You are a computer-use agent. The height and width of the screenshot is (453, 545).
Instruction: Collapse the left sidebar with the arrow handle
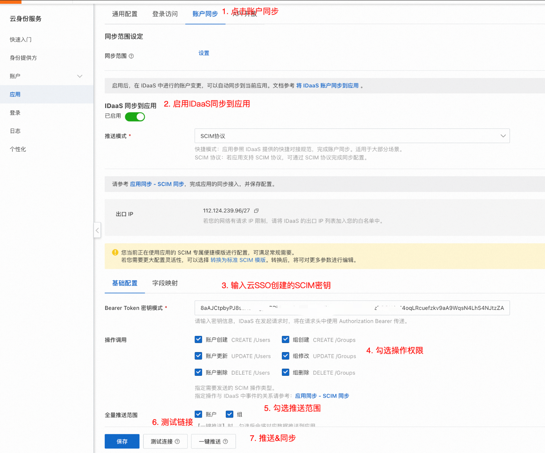click(x=97, y=230)
